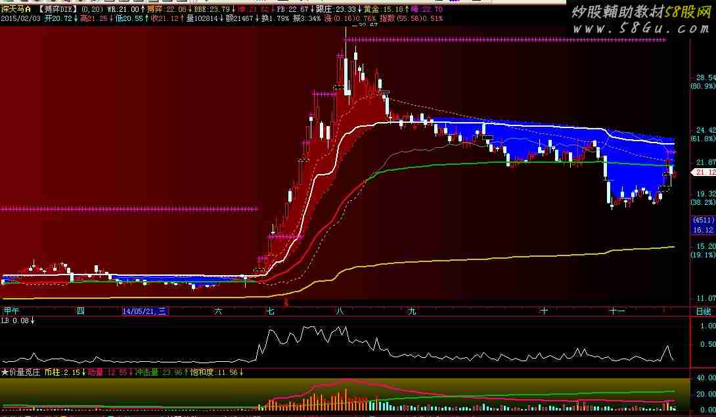Open the 搏弈DIE indicator name in header

tap(58, 9)
